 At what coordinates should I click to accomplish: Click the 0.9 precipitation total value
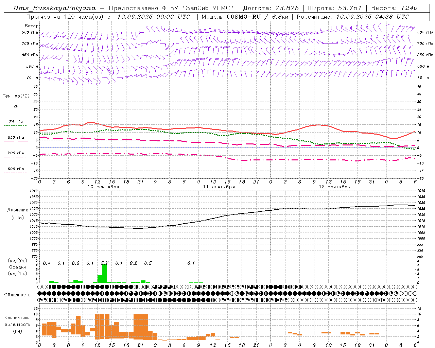click(76, 263)
